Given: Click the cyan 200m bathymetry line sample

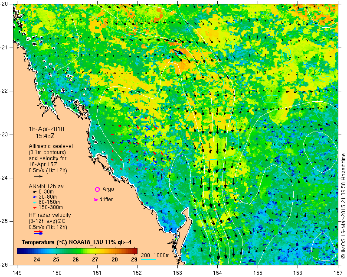Looking at the screenshot, I should click(x=149, y=259).
